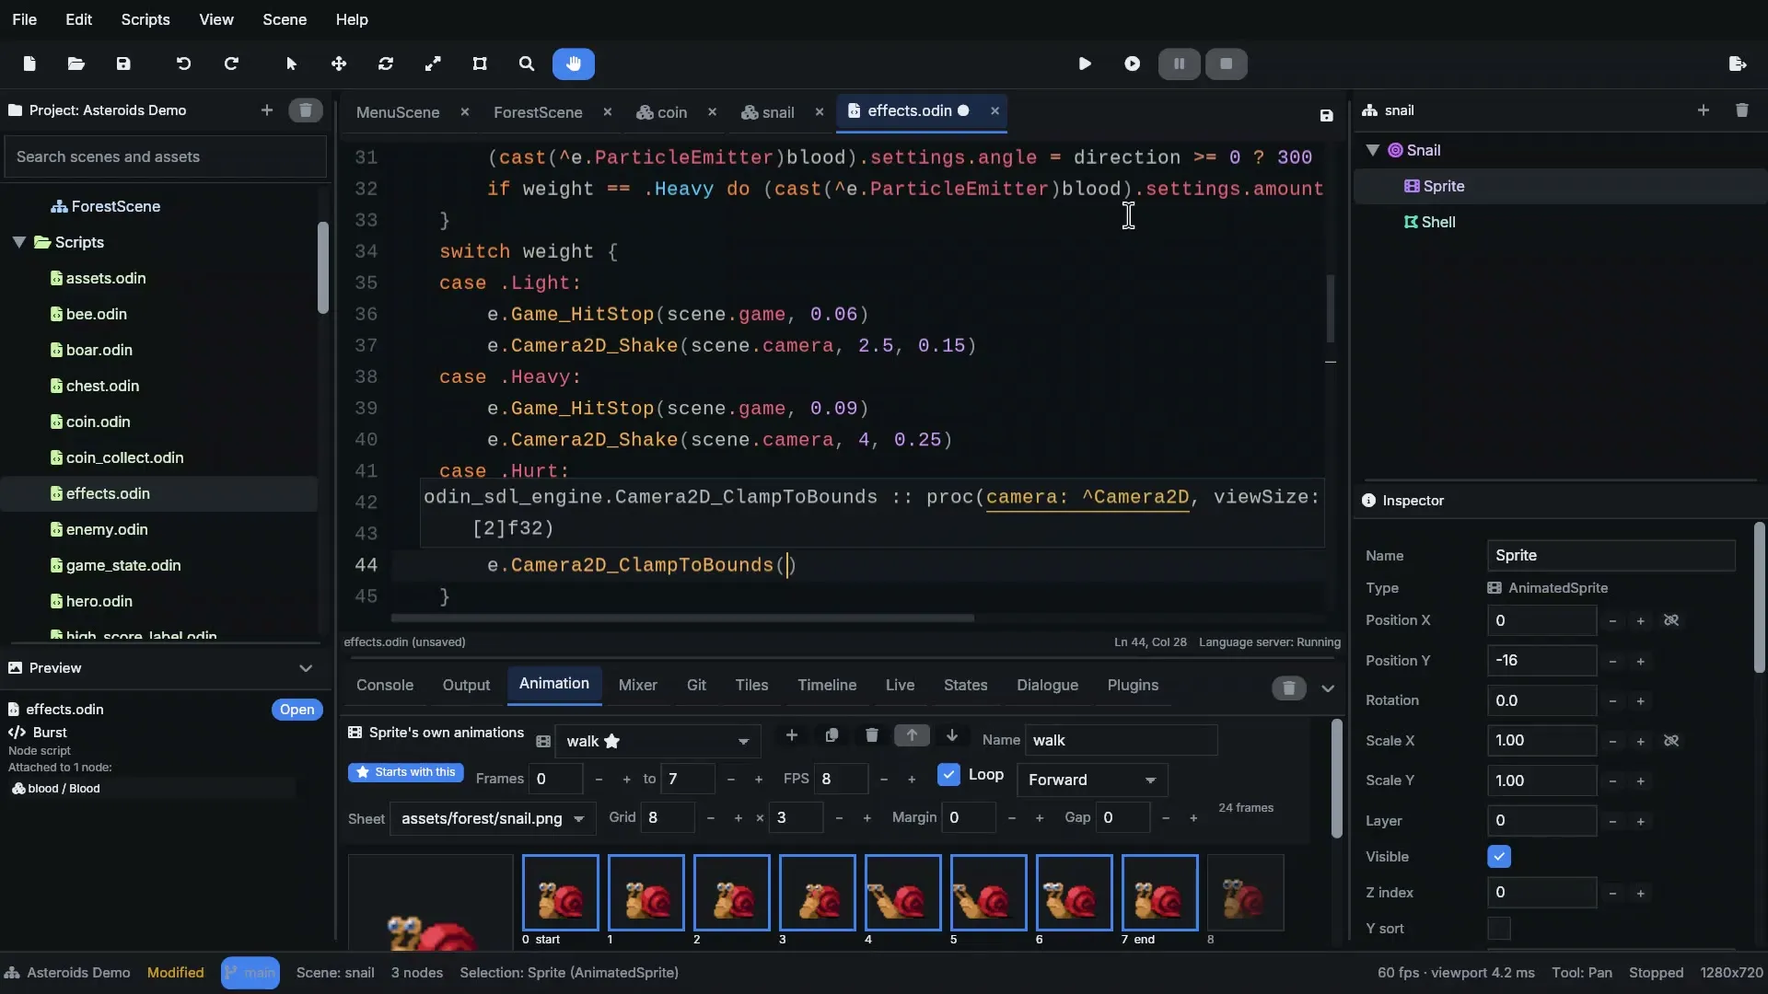Click the record button in toolbar
The image size is (1768, 994).
pyautogui.click(x=1133, y=64)
